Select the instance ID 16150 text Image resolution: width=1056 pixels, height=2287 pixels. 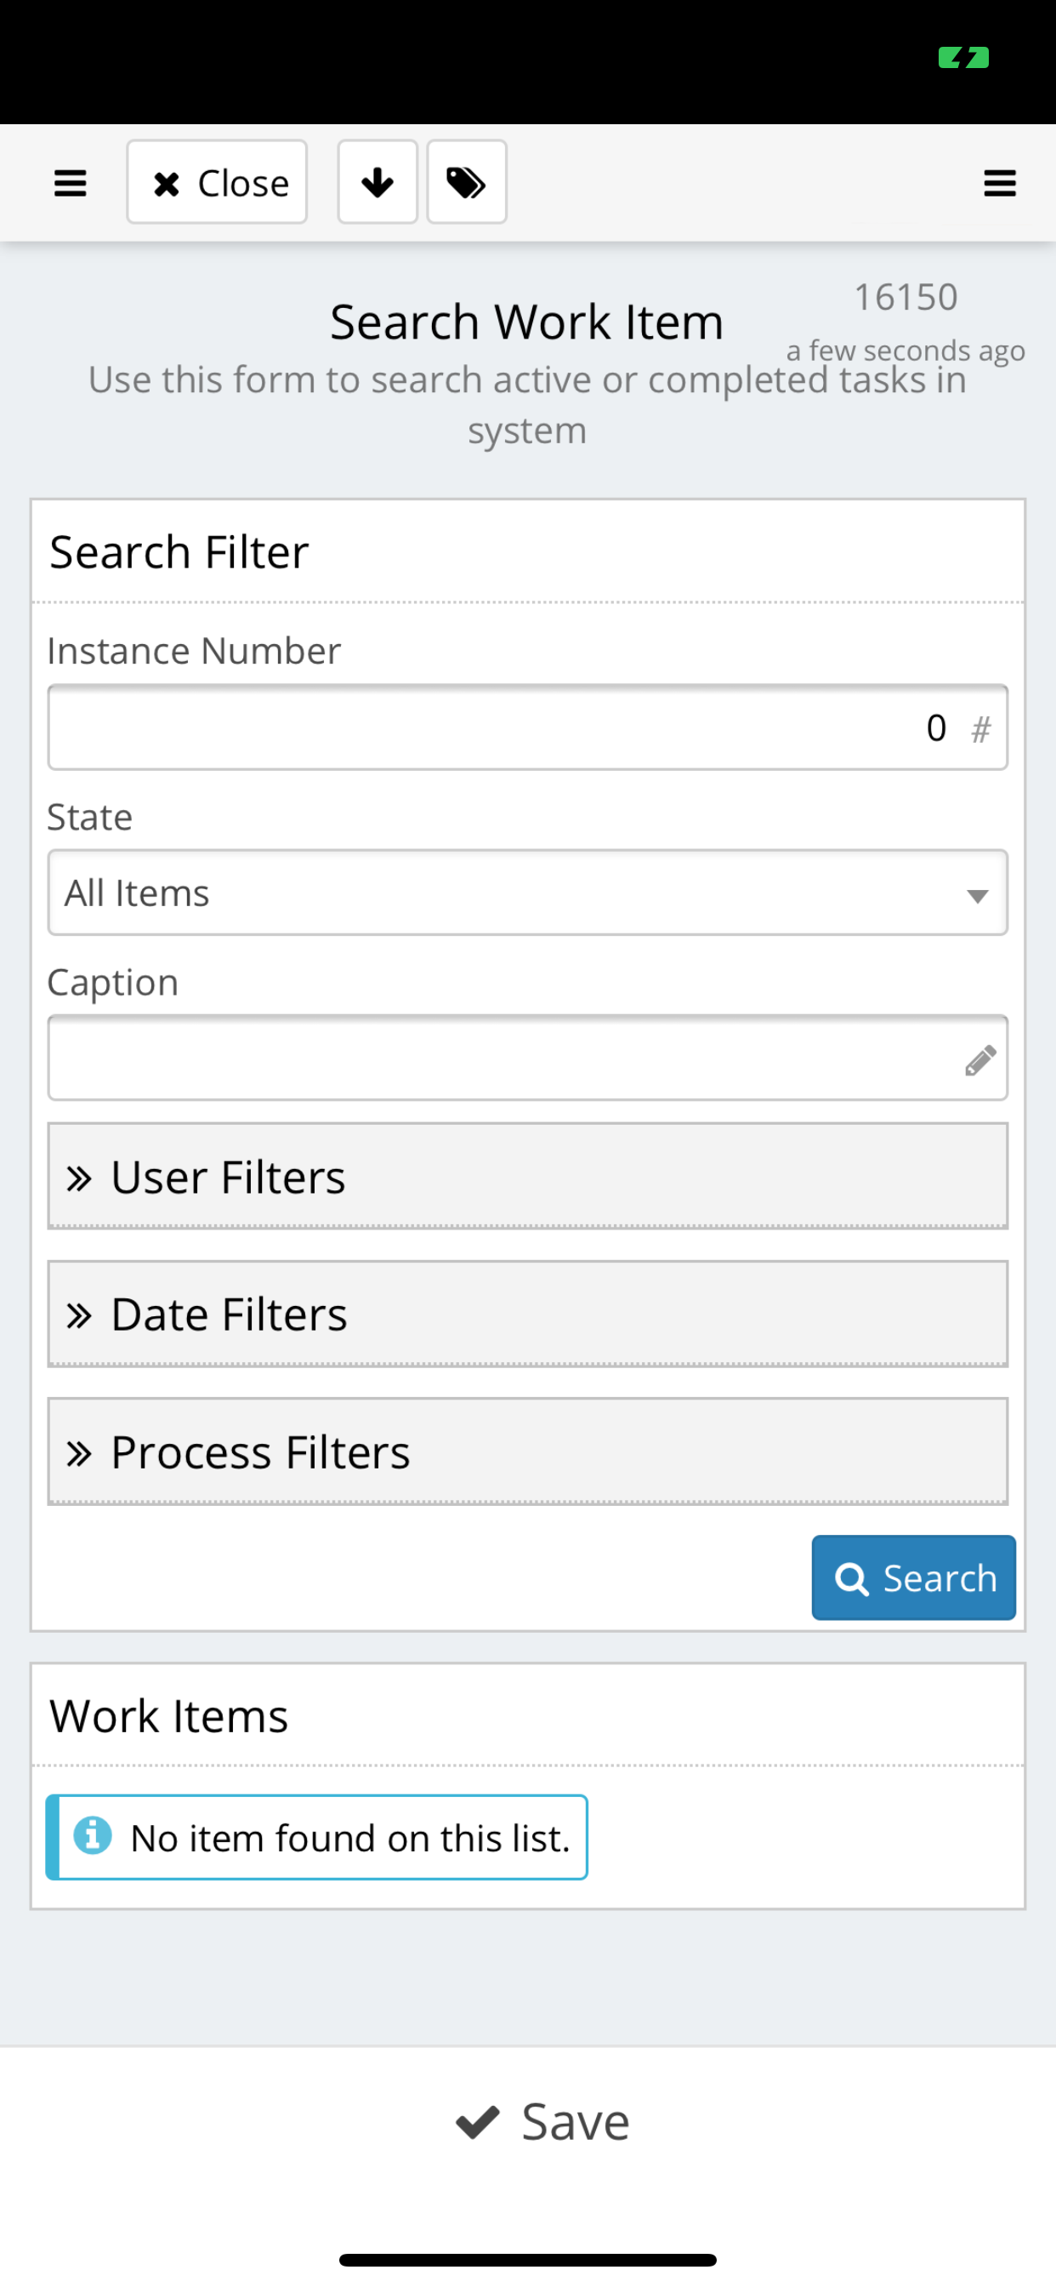[x=906, y=298]
